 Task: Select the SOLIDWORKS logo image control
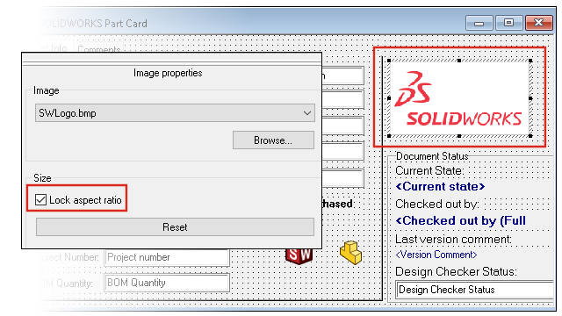(459, 98)
